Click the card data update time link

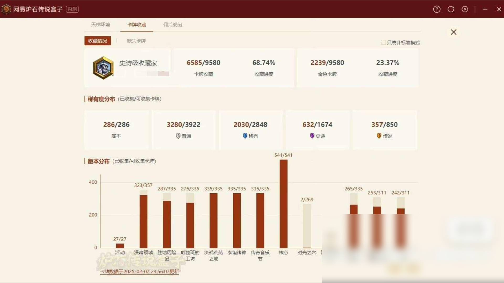pyautogui.click(x=139, y=272)
